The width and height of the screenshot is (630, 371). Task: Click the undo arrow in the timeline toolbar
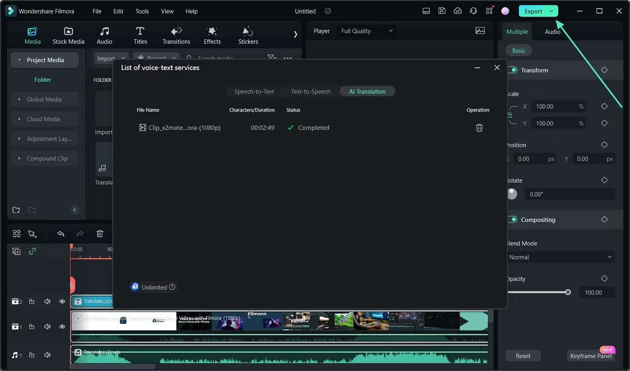click(61, 233)
